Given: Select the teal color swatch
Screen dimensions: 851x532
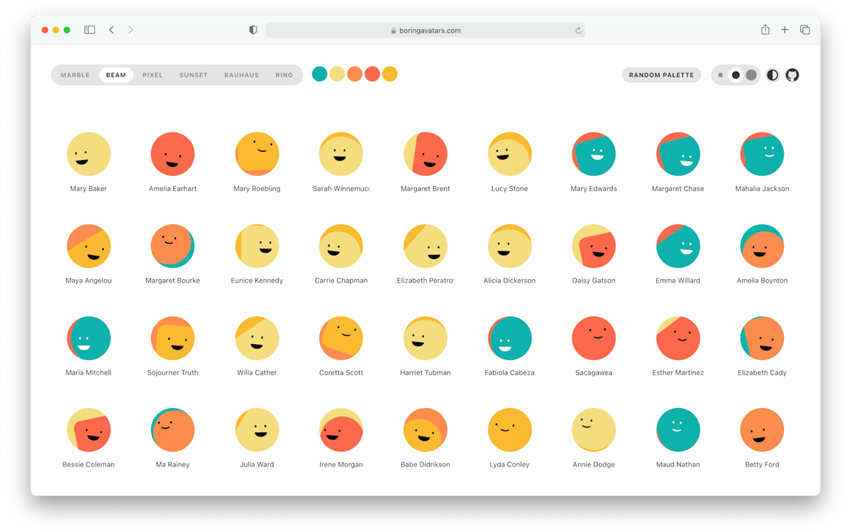Looking at the screenshot, I should (319, 73).
